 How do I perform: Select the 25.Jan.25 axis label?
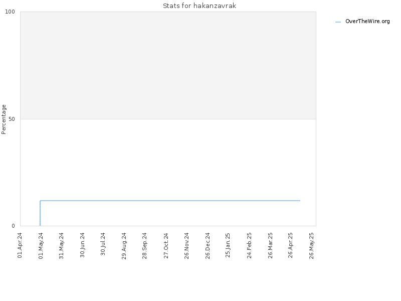point(228,245)
